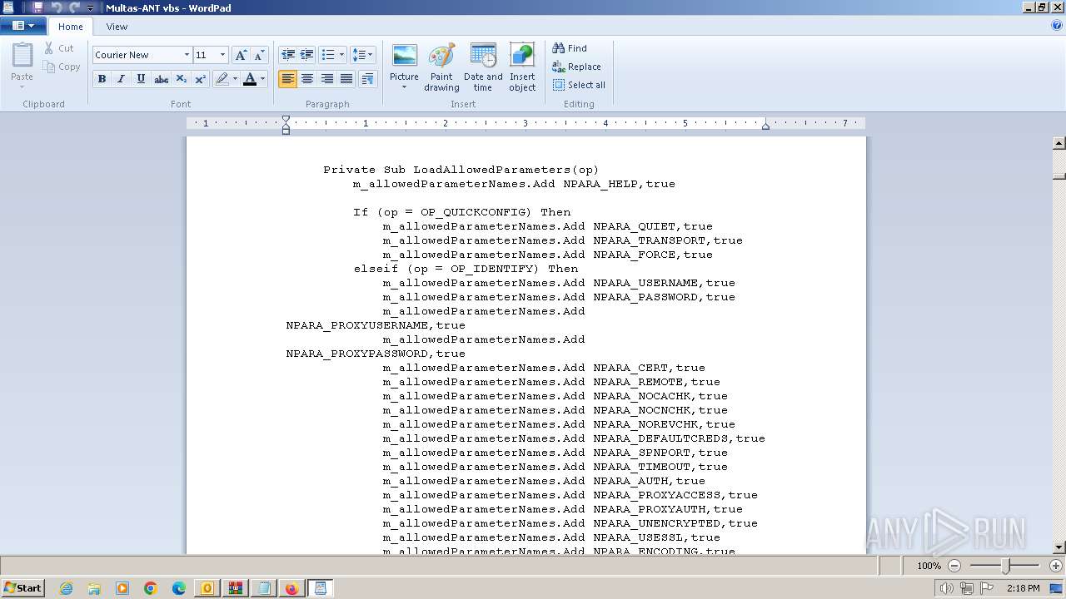Align text left
The height and width of the screenshot is (599, 1066).
(288, 79)
